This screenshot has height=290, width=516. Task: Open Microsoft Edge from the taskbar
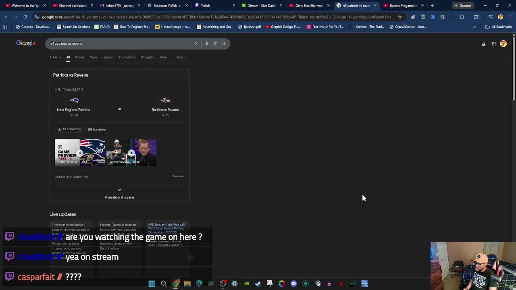(199, 284)
